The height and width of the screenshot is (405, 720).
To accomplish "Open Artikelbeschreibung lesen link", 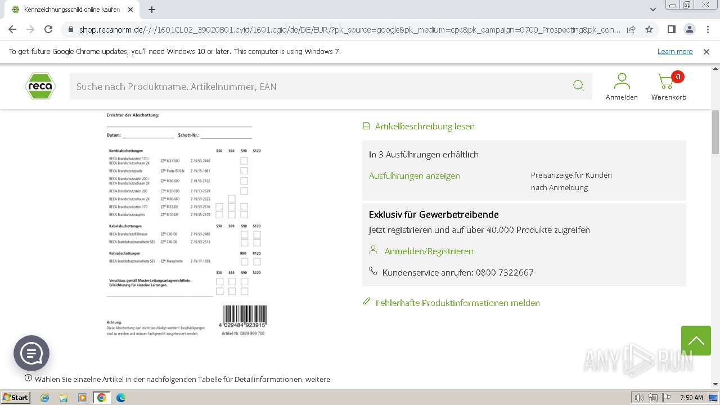I will (x=425, y=126).
